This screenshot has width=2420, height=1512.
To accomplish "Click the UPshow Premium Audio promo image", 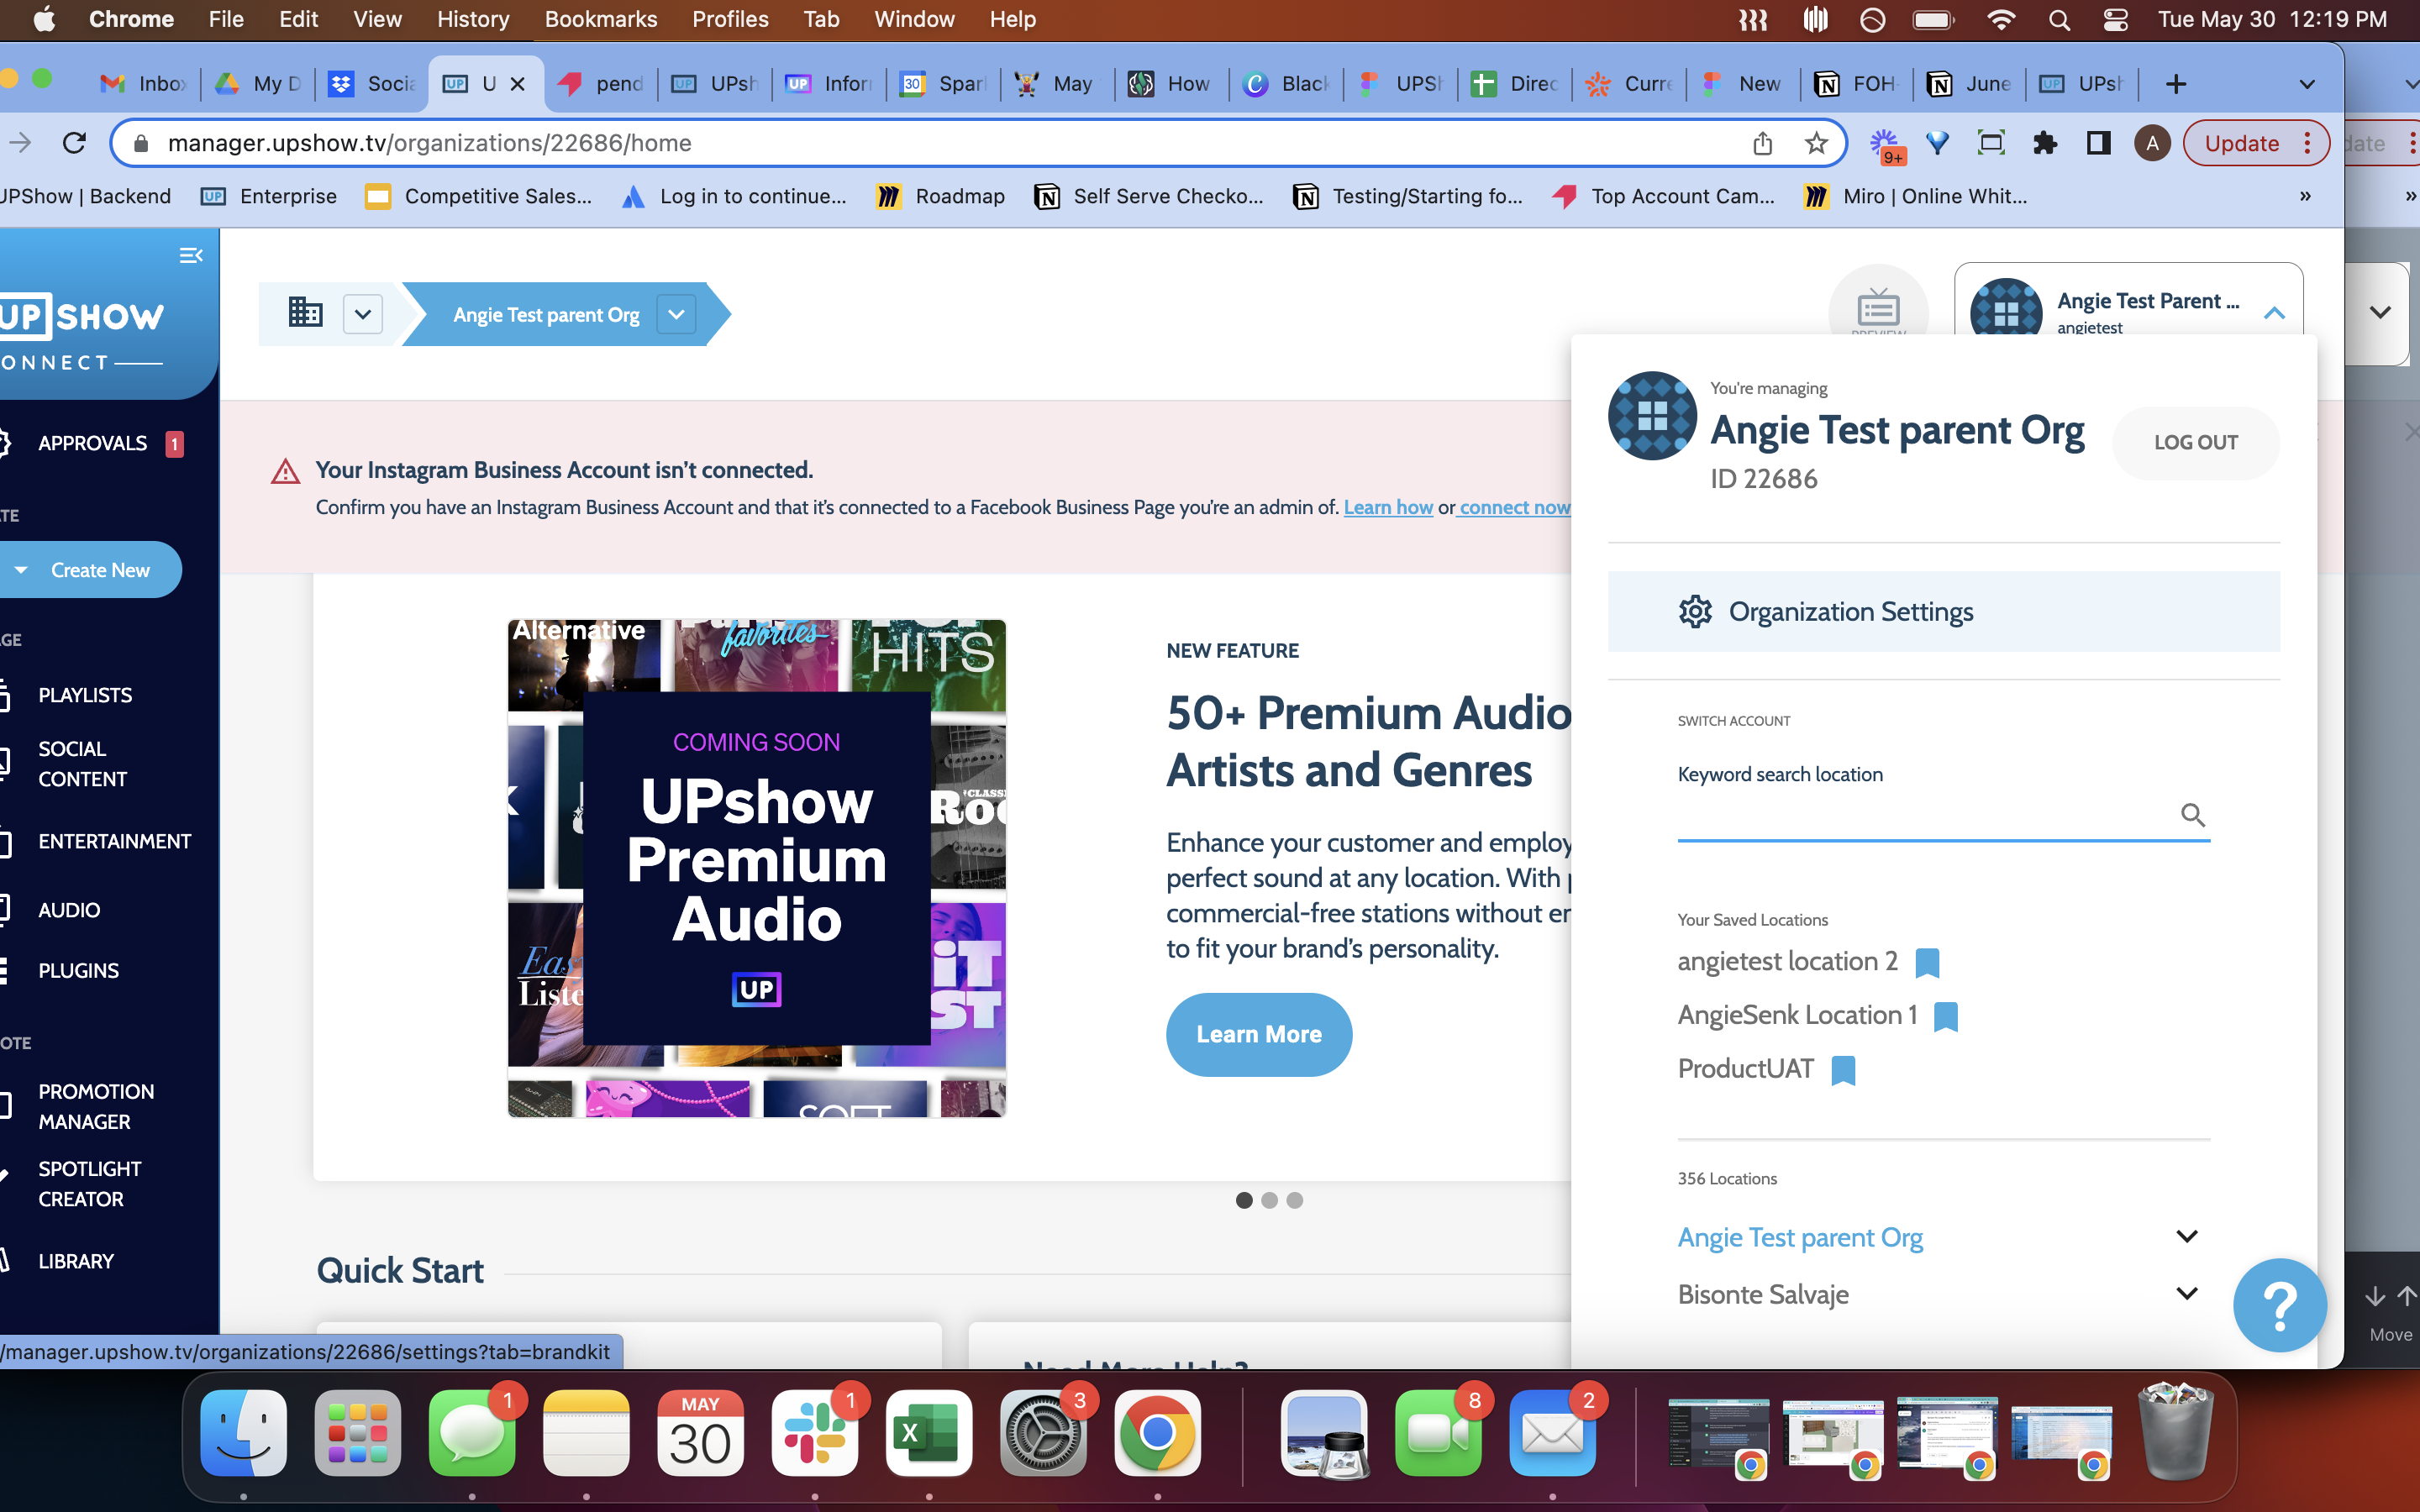I will (756, 868).
